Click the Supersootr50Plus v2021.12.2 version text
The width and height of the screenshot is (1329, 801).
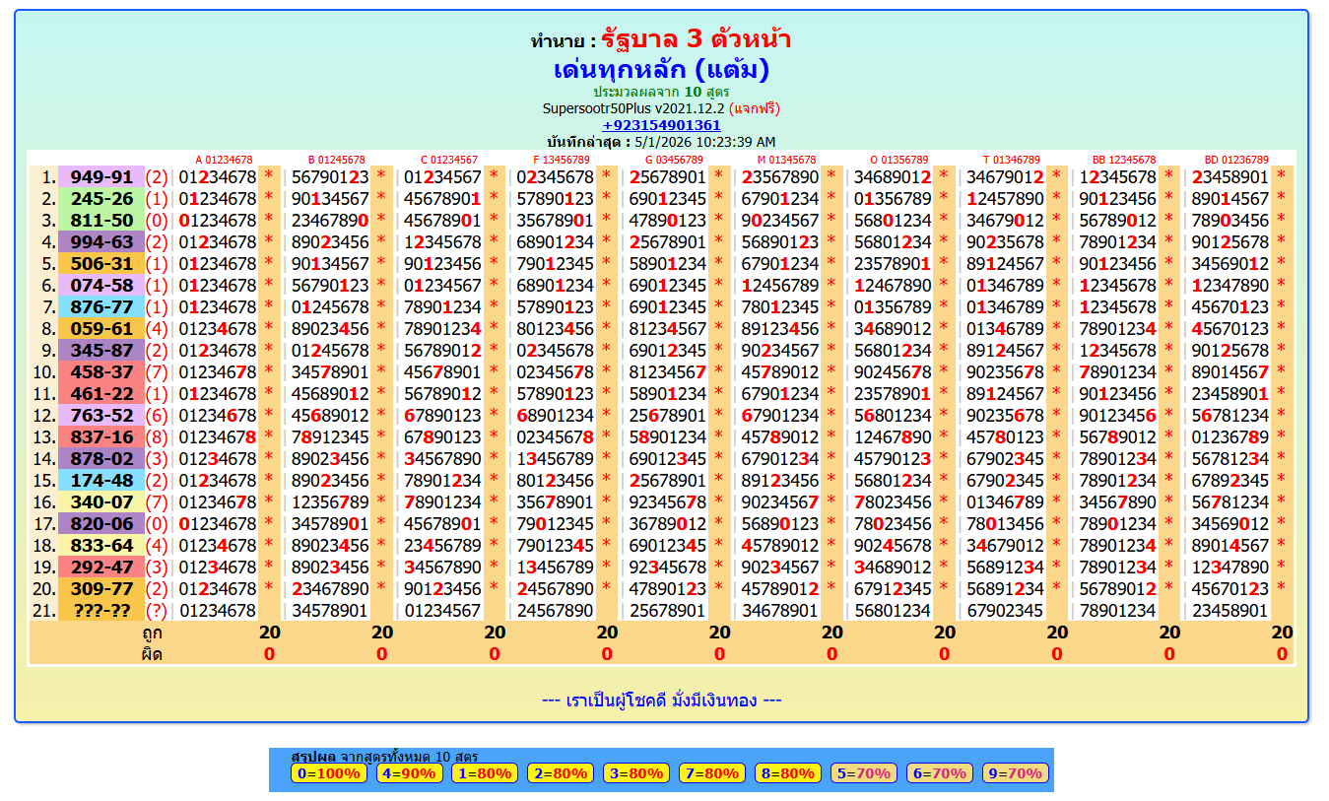[633, 108]
